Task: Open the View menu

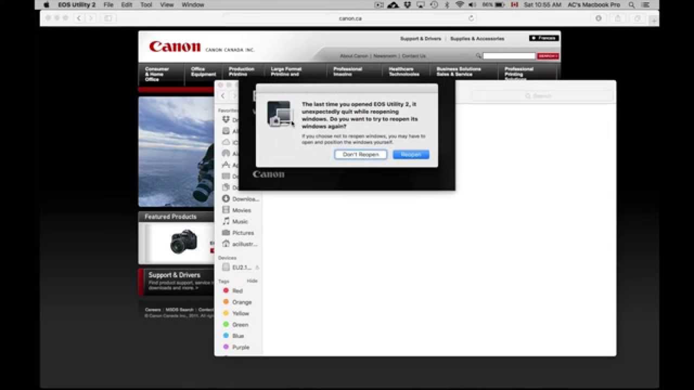Action: pos(167,5)
